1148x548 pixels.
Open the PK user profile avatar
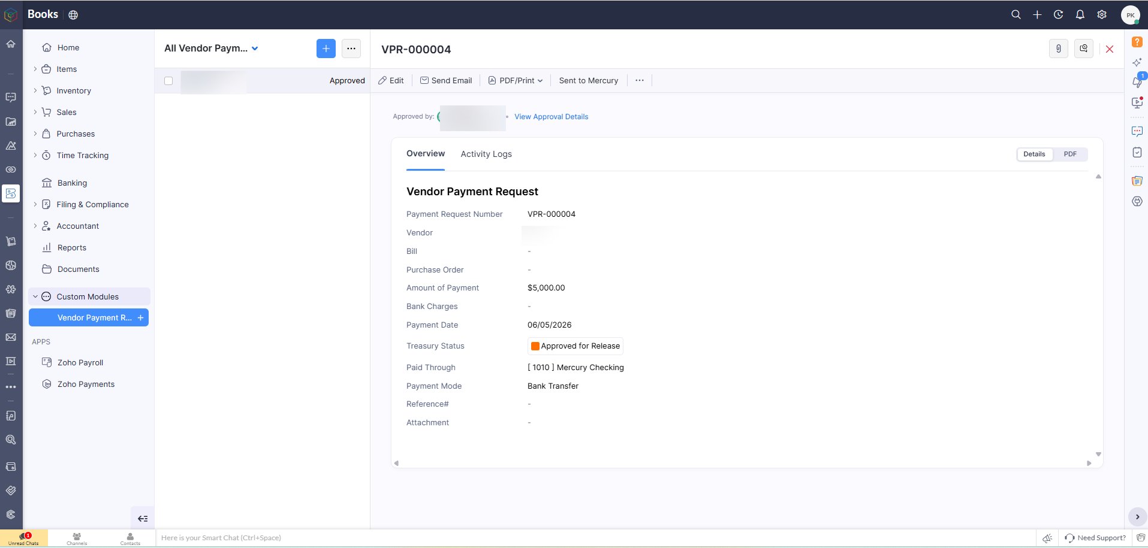(1131, 15)
